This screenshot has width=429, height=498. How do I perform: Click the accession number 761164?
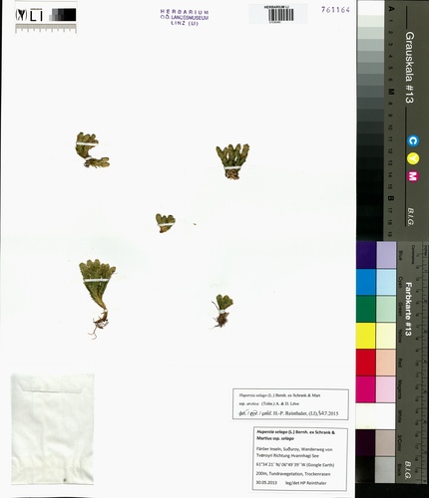[335, 10]
